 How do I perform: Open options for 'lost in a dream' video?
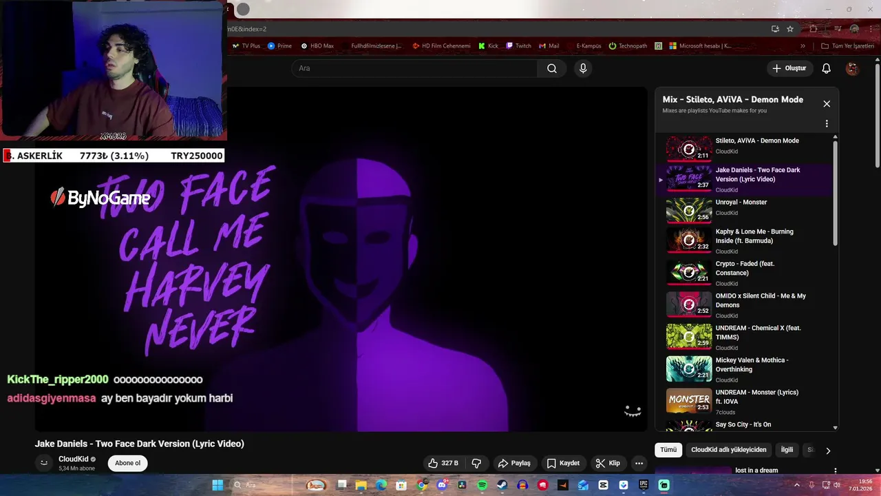pos(836,471)
